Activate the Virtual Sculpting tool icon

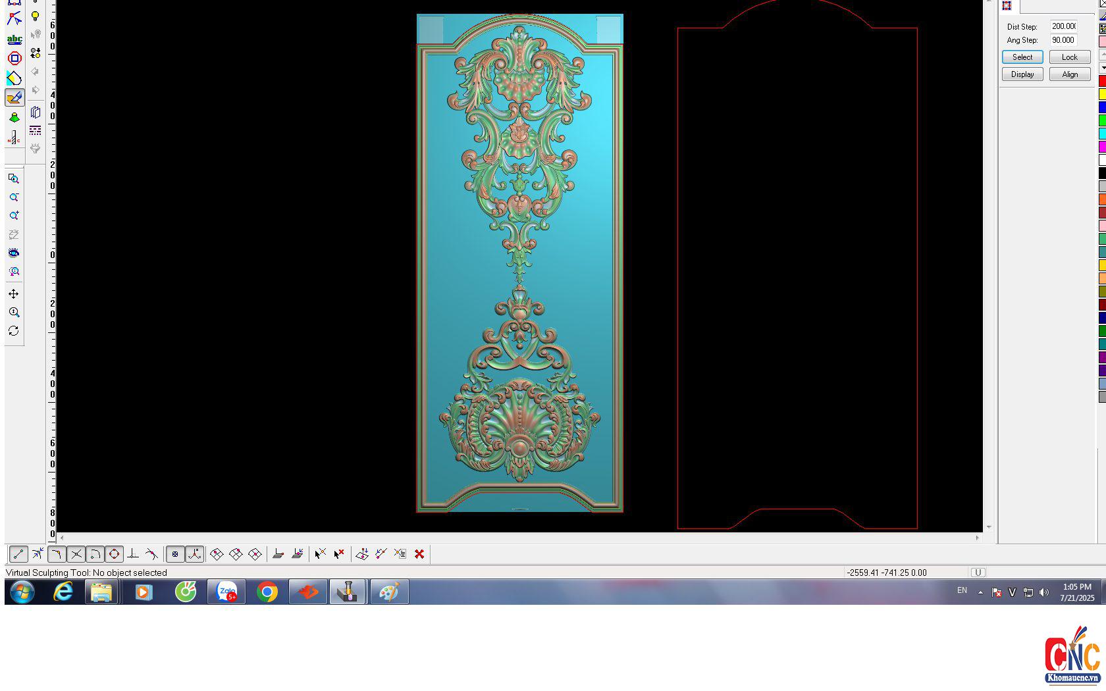14,98
